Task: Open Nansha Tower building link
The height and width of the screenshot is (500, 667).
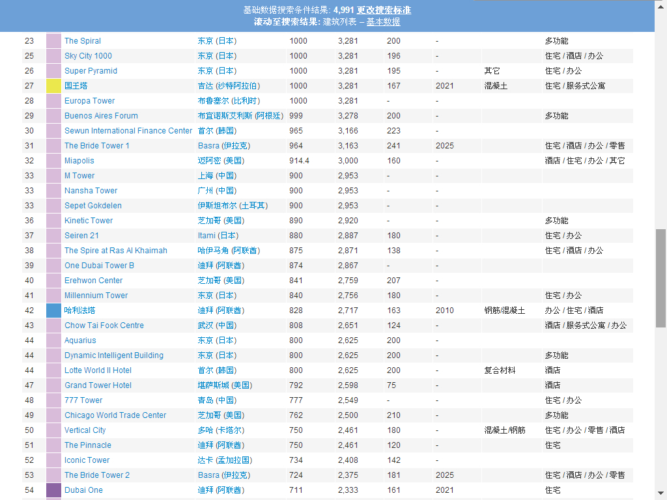Action: [91, 191]
